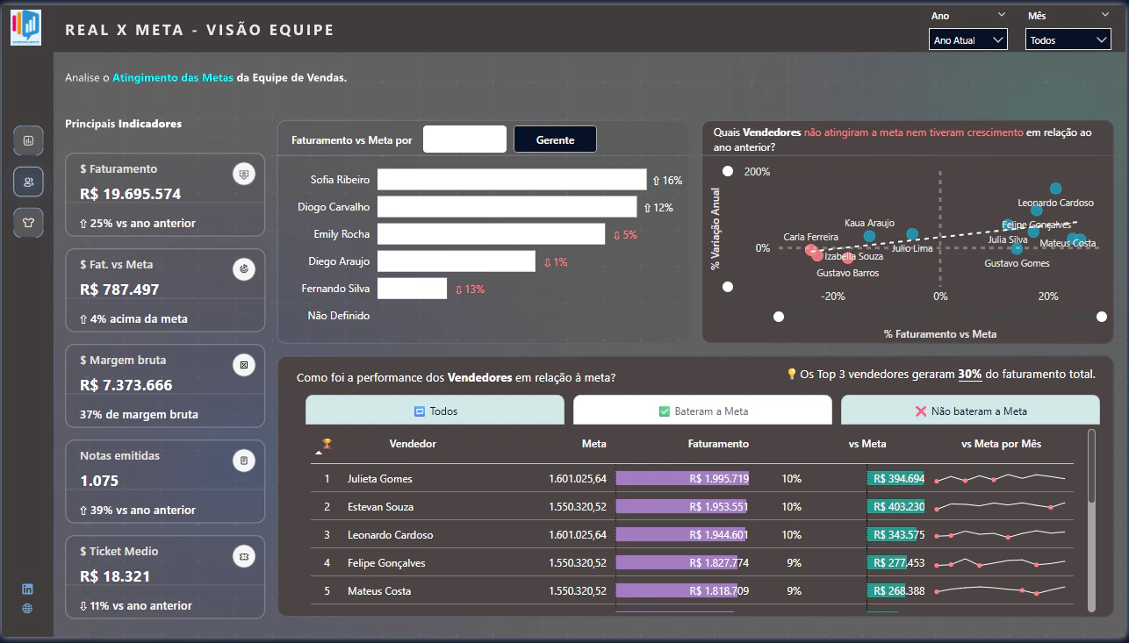Open the team (people) page in sidebar

pos(28,182)
